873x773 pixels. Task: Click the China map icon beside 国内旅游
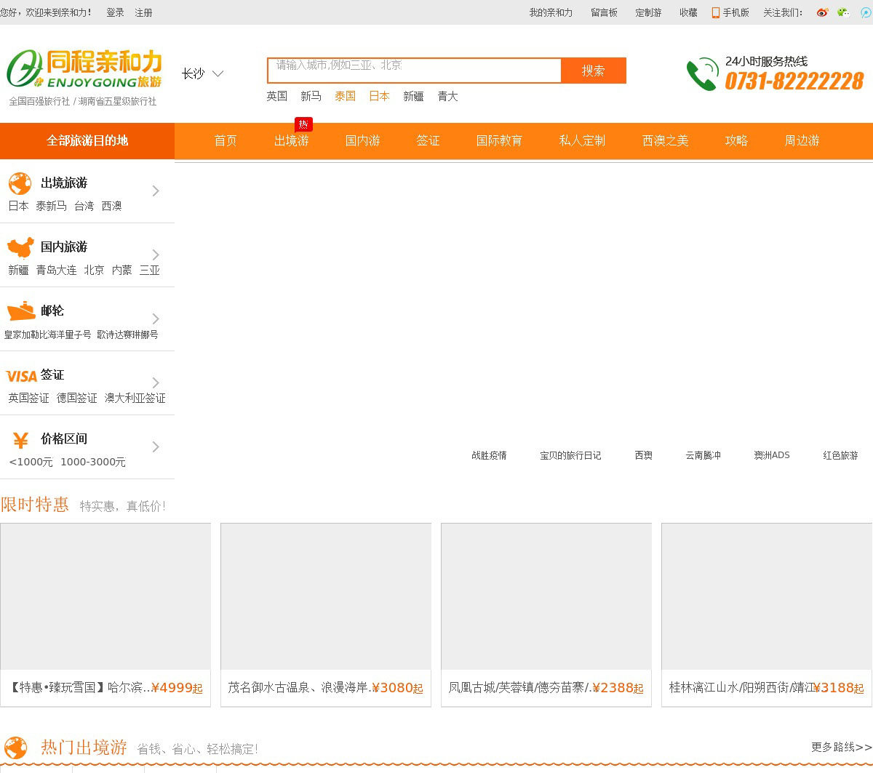click(20, 247)
